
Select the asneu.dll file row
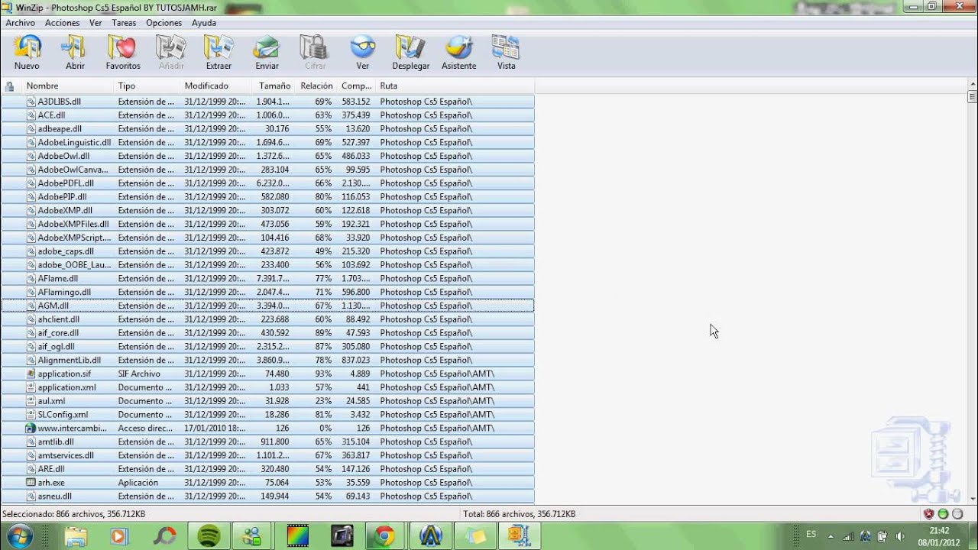[x=267, y=497]
